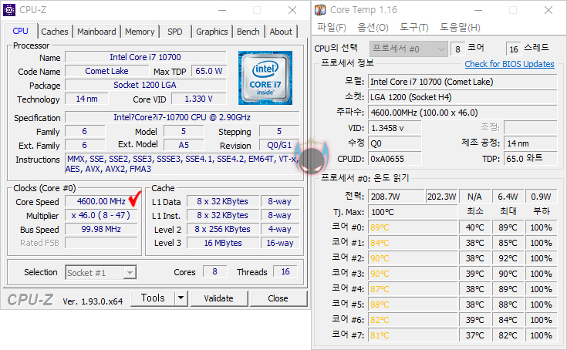Switch to the Mainboard tab
This screenshot has width=567, height=350.
click(x=96, y=32)
